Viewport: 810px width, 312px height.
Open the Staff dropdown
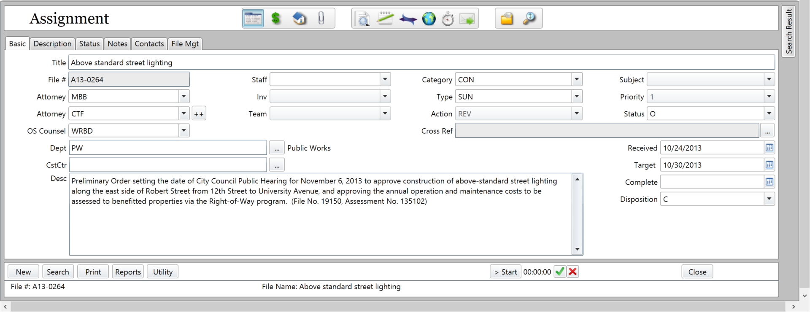tap(385, 79)
